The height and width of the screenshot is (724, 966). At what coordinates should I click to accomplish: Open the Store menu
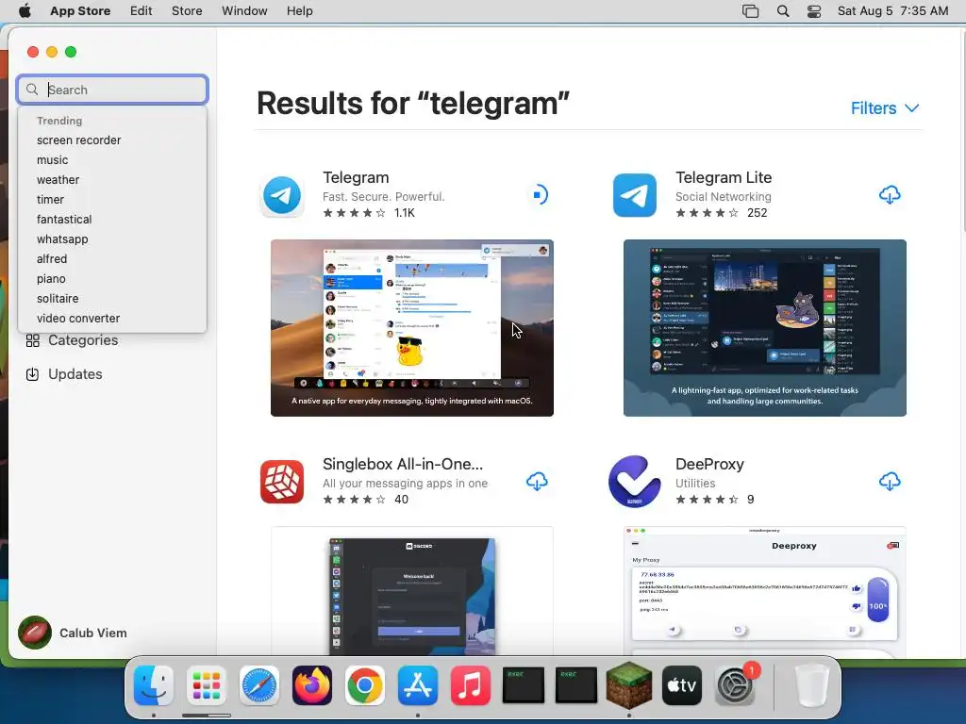[x=187, y=11]
